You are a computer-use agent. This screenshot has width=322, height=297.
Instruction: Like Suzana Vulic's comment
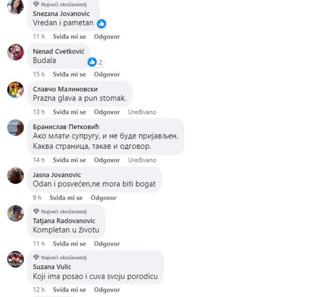coord(70,290)
